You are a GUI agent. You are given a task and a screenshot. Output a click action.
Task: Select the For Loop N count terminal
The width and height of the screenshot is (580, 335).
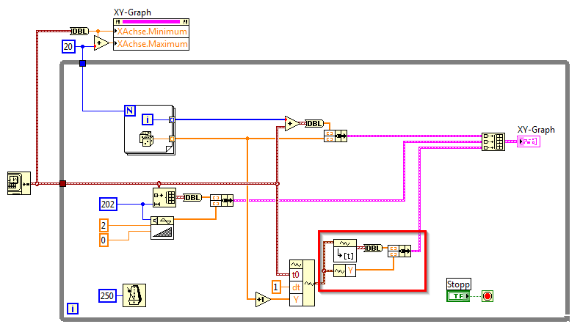point(130,111)
